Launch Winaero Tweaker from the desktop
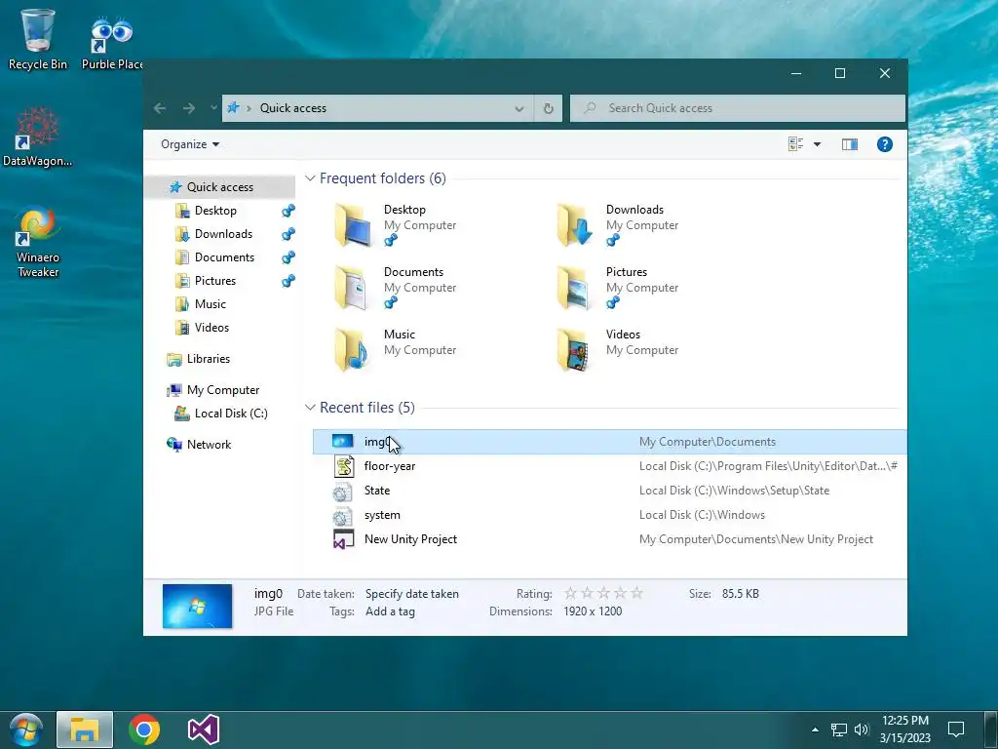998x749 pixels. click(38, 242)
